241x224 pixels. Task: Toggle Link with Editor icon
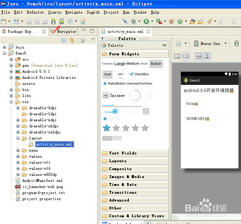72,40
